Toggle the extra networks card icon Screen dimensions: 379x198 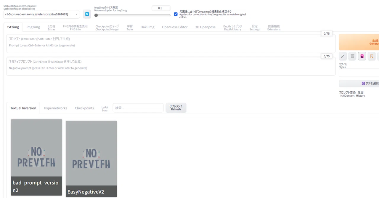[x=362, y=56]
